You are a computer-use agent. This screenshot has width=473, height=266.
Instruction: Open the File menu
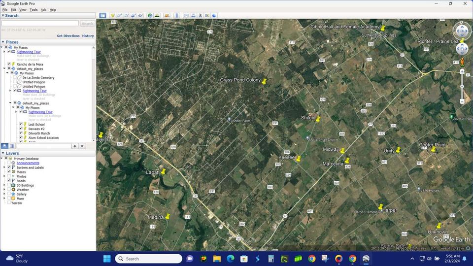tap(5, 10)
